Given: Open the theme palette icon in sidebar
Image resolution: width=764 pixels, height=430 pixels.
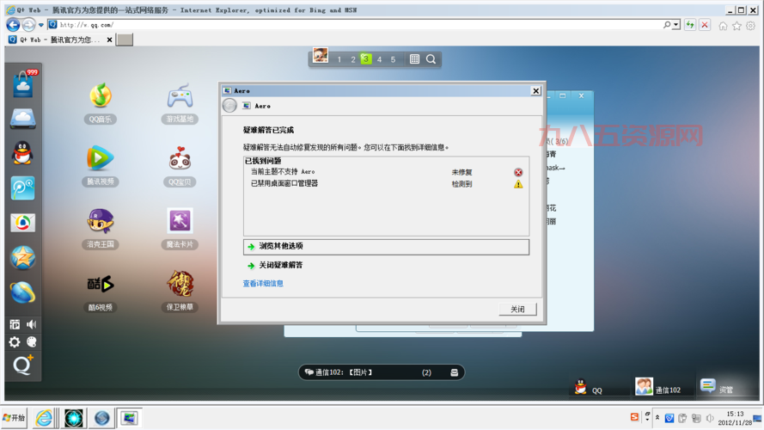Looking at the screenshot, I should [32, 342].
